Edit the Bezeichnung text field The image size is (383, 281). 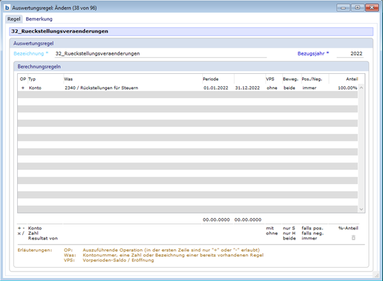point(159,54)
